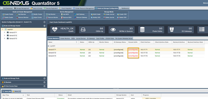
Task: Sort by the Monitor Status column header
Action: click(x=106, y=42)
